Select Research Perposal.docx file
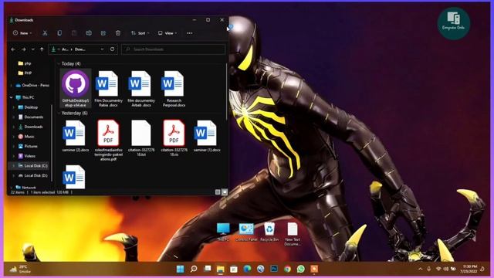This screenshot has height=278, width=494. coord(174,89)
